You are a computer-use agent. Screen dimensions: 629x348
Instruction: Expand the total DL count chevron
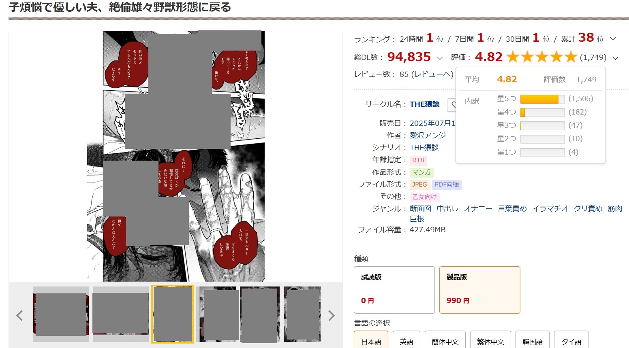click(x=440, y=58)
